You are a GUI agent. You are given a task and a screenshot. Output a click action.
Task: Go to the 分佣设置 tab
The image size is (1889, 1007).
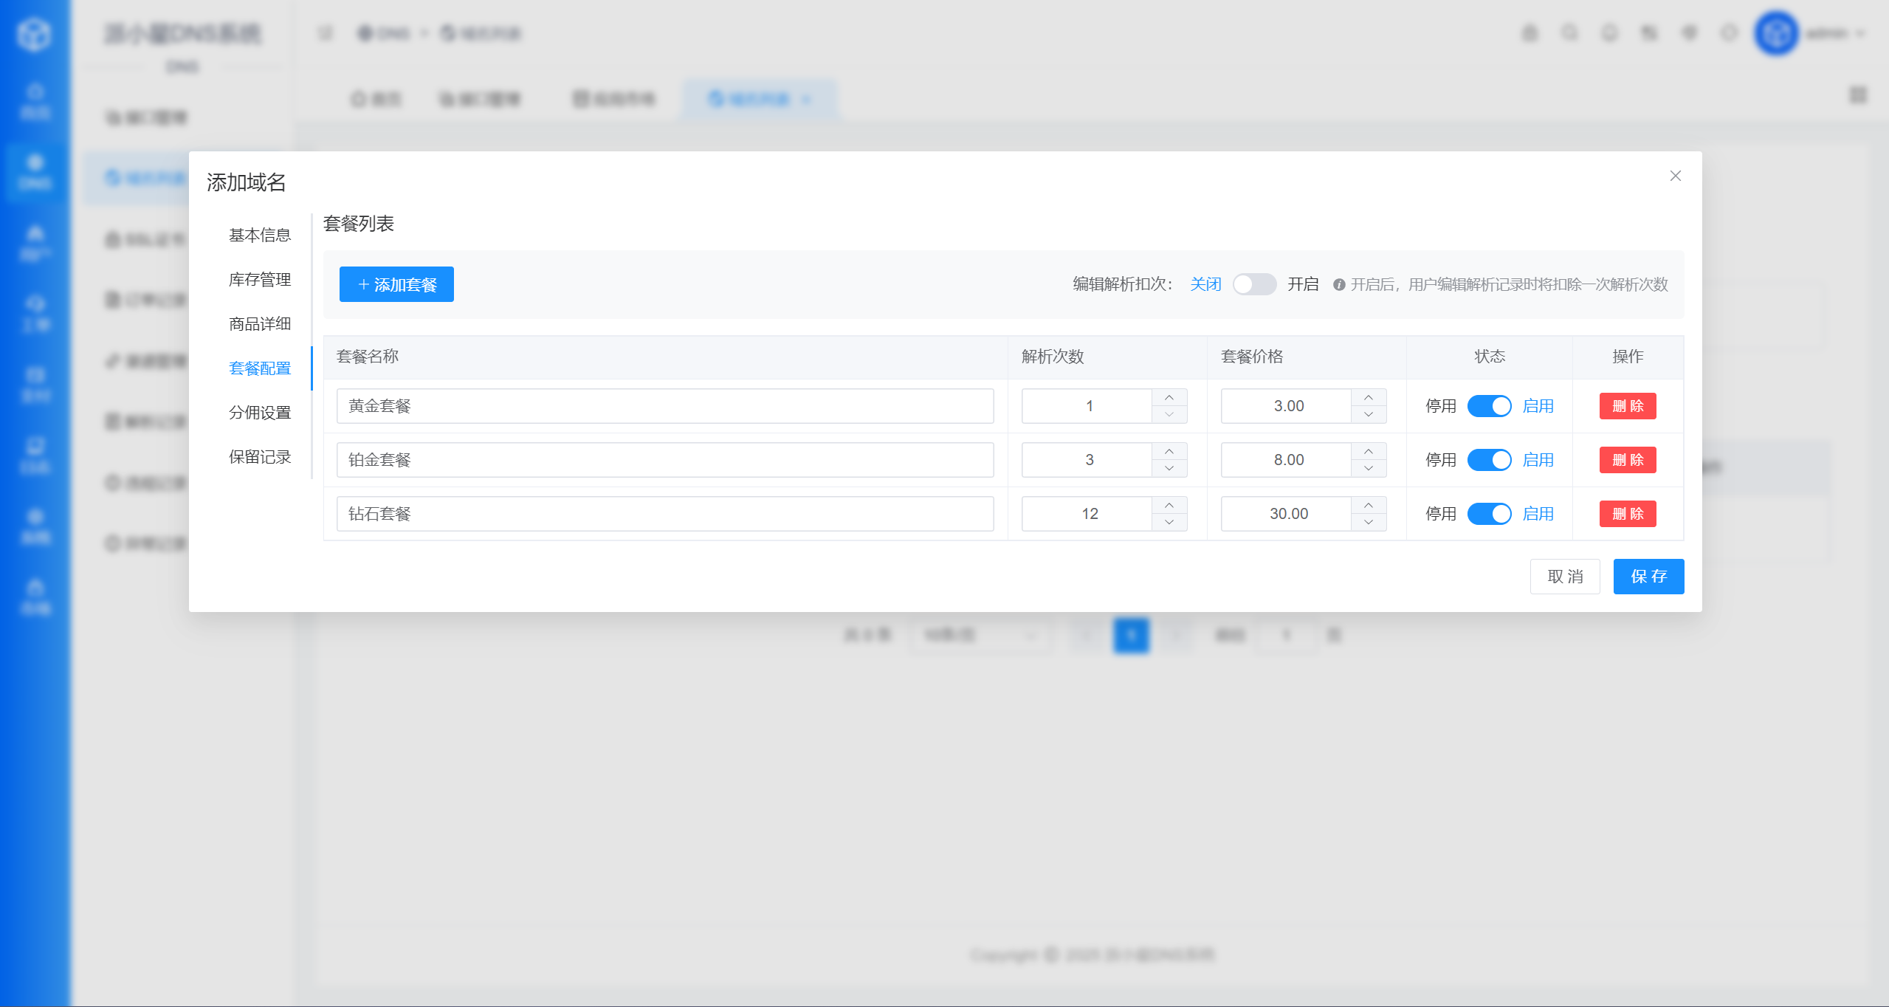pyautogui.click(x=259, y=413)
